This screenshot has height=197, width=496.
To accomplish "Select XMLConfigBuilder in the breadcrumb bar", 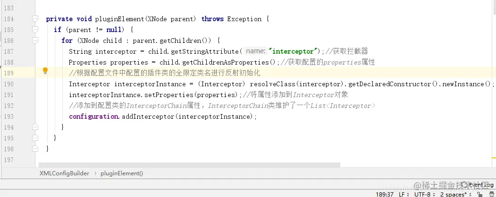I will pos(64,173).
